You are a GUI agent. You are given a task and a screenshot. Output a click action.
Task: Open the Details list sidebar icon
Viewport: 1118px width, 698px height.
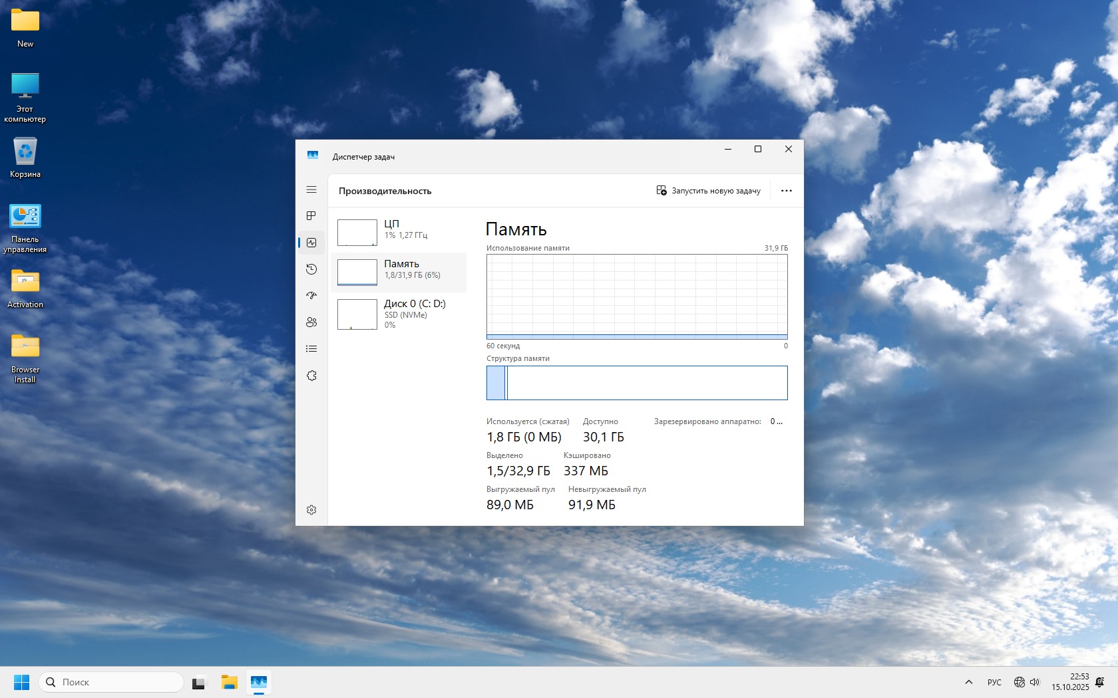(311, 349)
